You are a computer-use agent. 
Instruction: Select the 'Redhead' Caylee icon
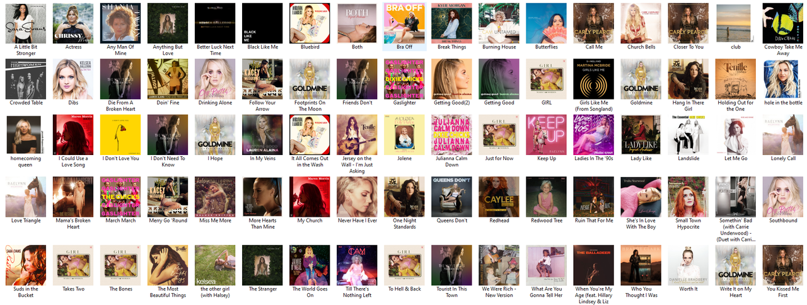point(499,197)
